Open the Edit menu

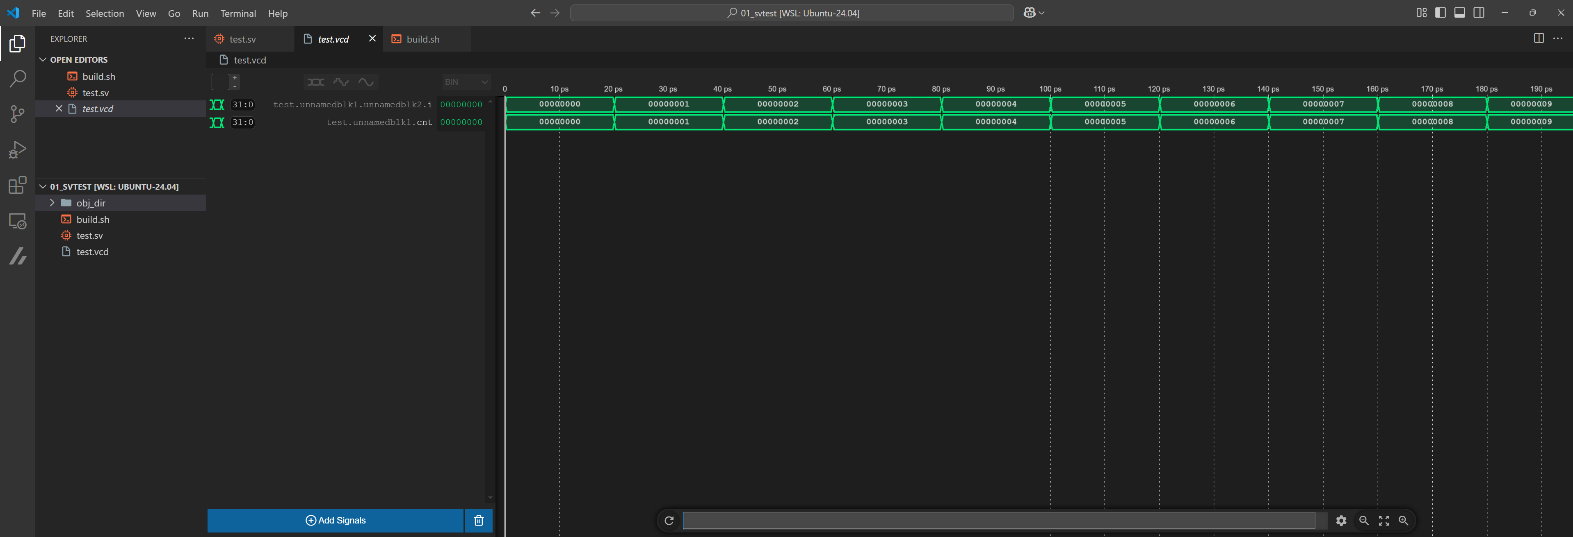tap(66, 13)
